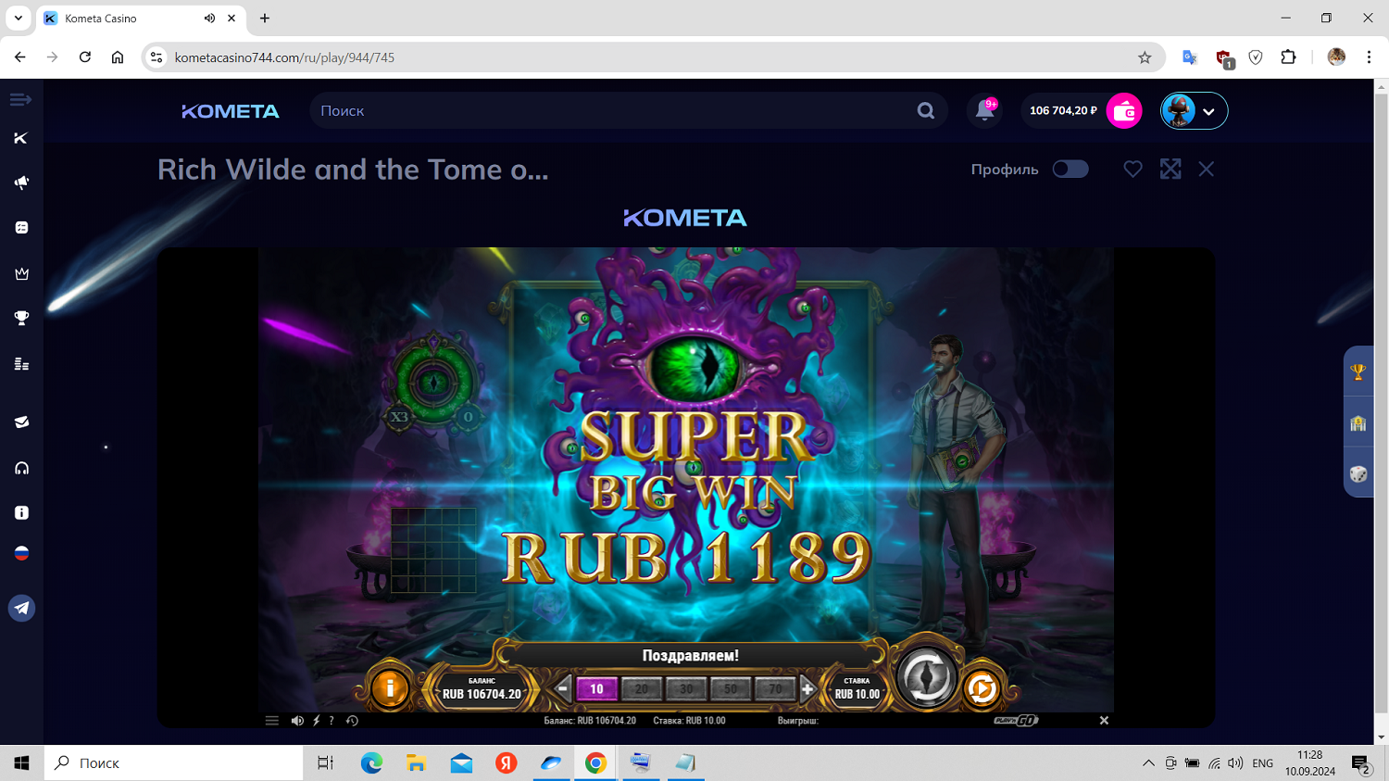The height and width of the screenshot is (781, 1389).
Task: Open the pink wallet deposit button
Action: (x=1124, y=111)
